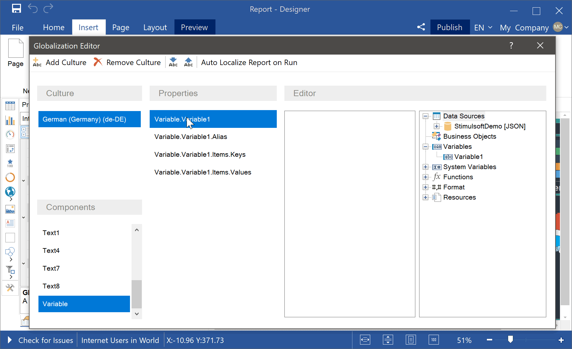Select the Table component in the sidebar
This screenshot has width=572, height=349.
[x=10, y=106]
